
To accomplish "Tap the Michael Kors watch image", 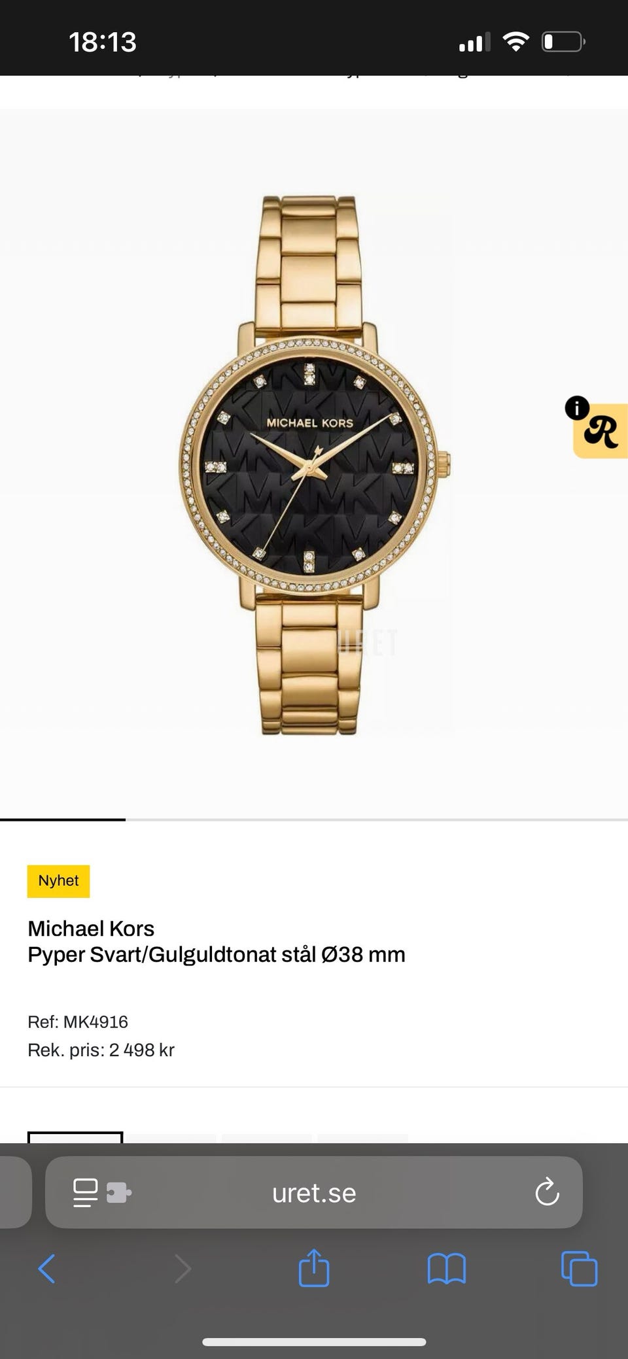I will [x=315, y=465].
